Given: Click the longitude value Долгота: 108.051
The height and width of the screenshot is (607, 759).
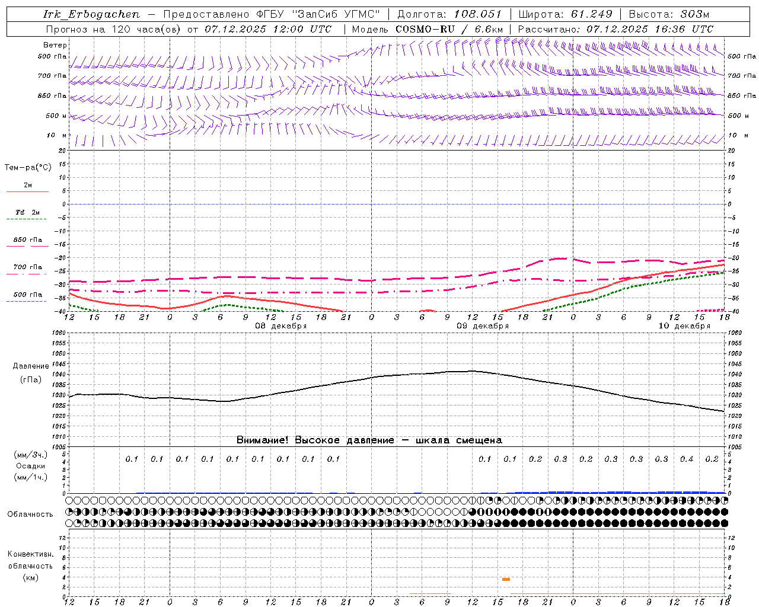Looking at the screenshot, I should [x=449, y=14].
